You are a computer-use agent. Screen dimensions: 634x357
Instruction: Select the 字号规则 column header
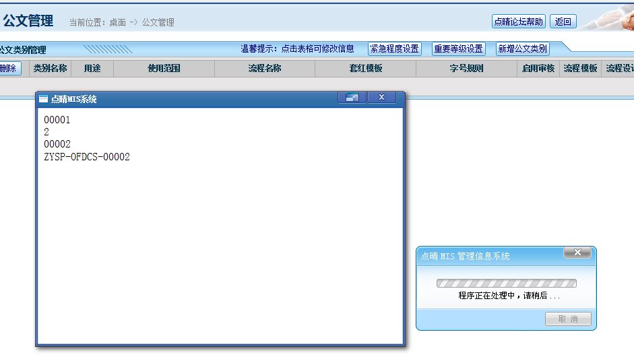click(x=466, y=69)
